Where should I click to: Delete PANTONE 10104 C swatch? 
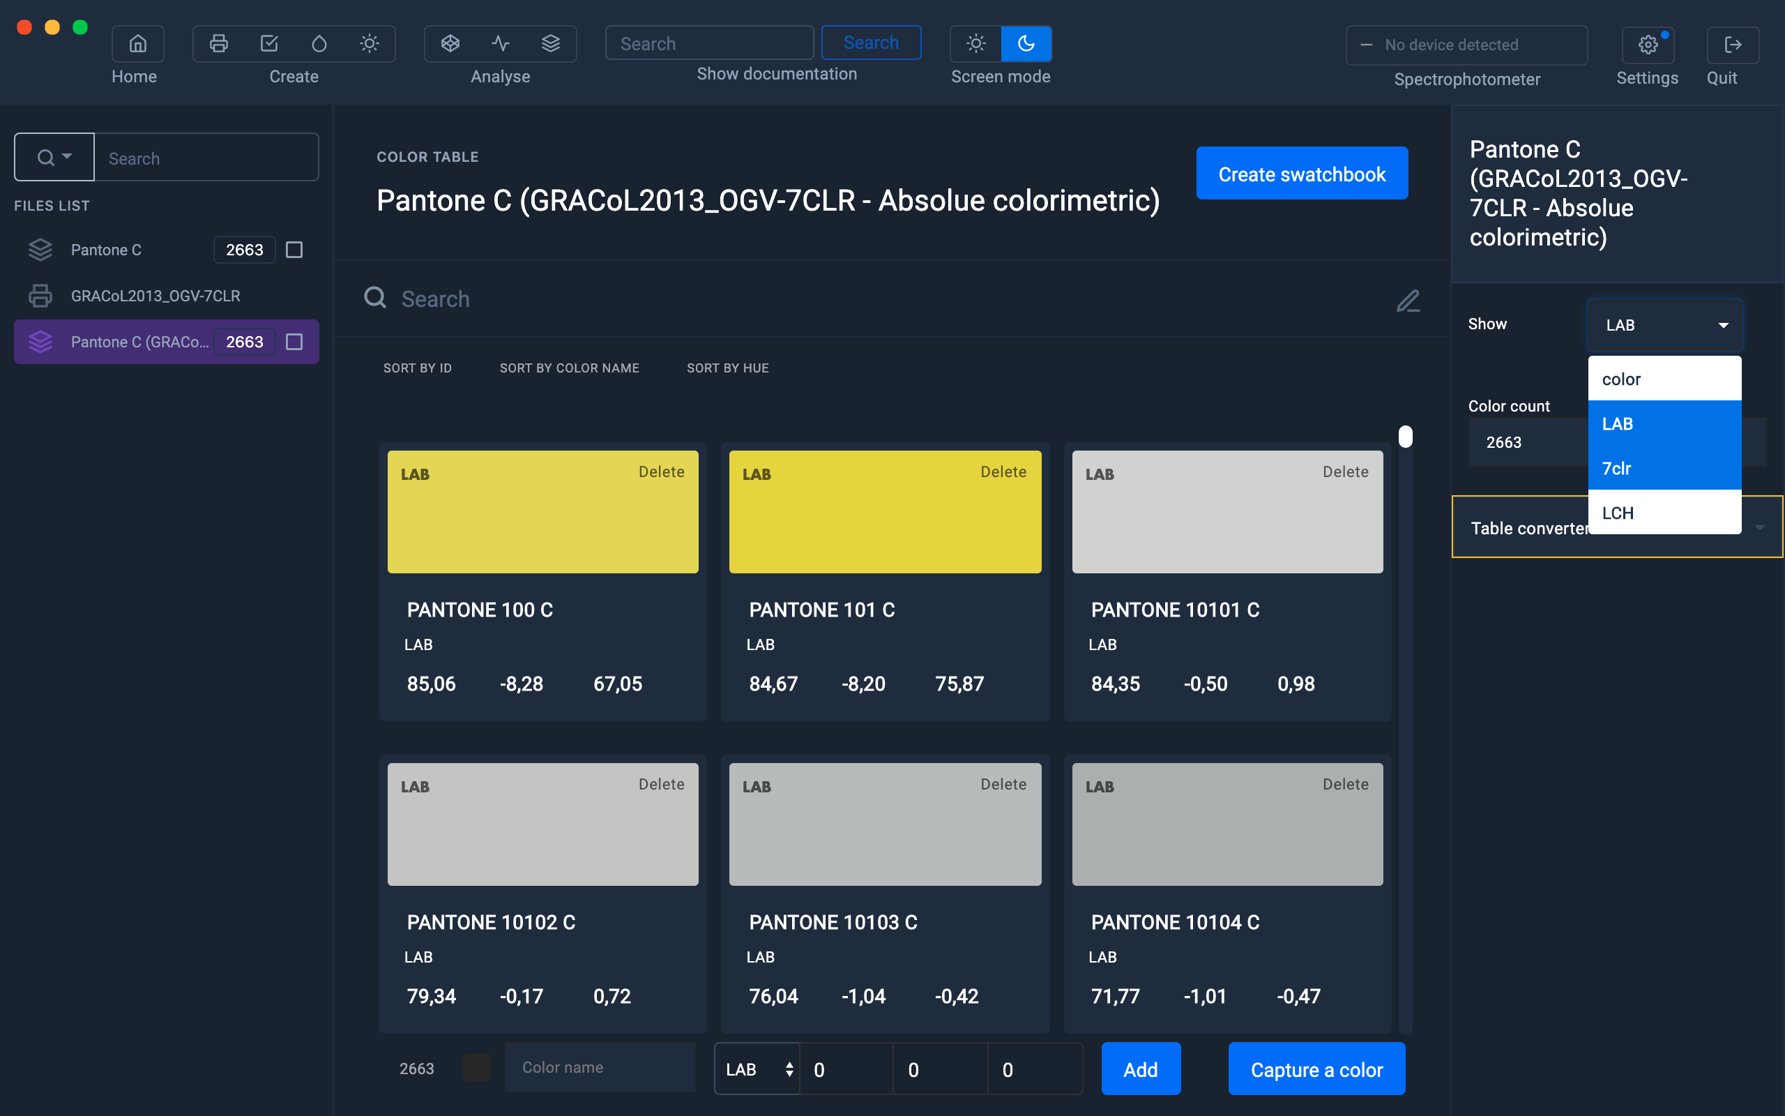click(x=1346, y=784)
